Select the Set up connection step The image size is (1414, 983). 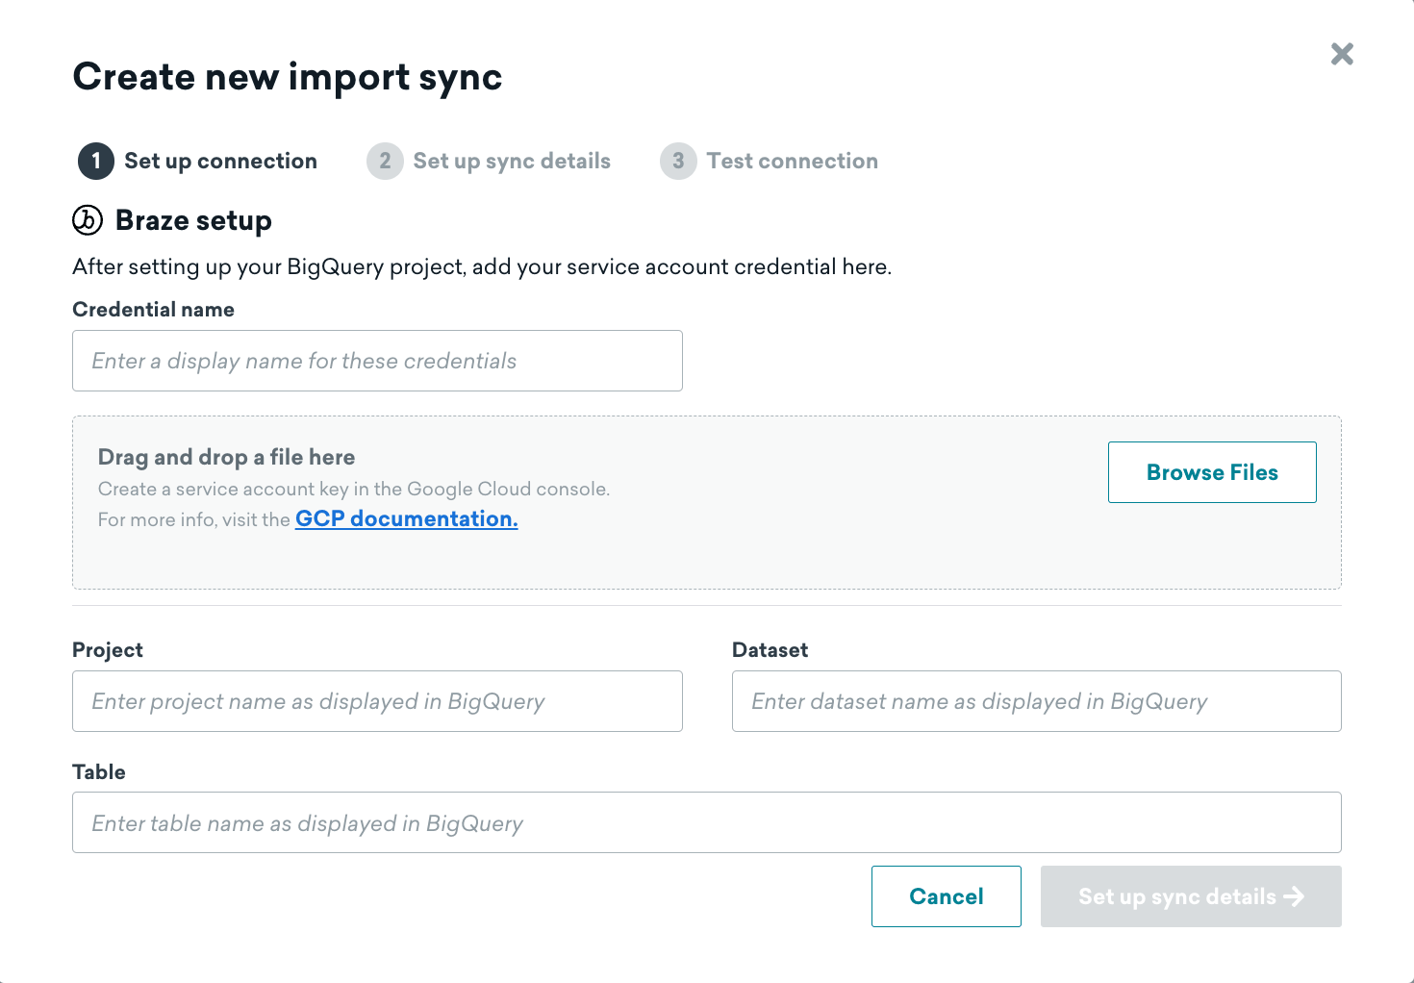(219, 161)
